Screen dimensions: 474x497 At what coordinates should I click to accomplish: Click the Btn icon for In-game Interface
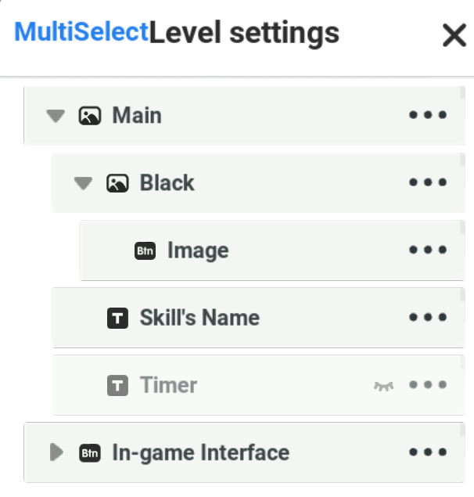90,453
